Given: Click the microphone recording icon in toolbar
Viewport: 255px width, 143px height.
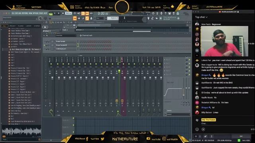Looking at the screenshot, I should pos(161,14).
